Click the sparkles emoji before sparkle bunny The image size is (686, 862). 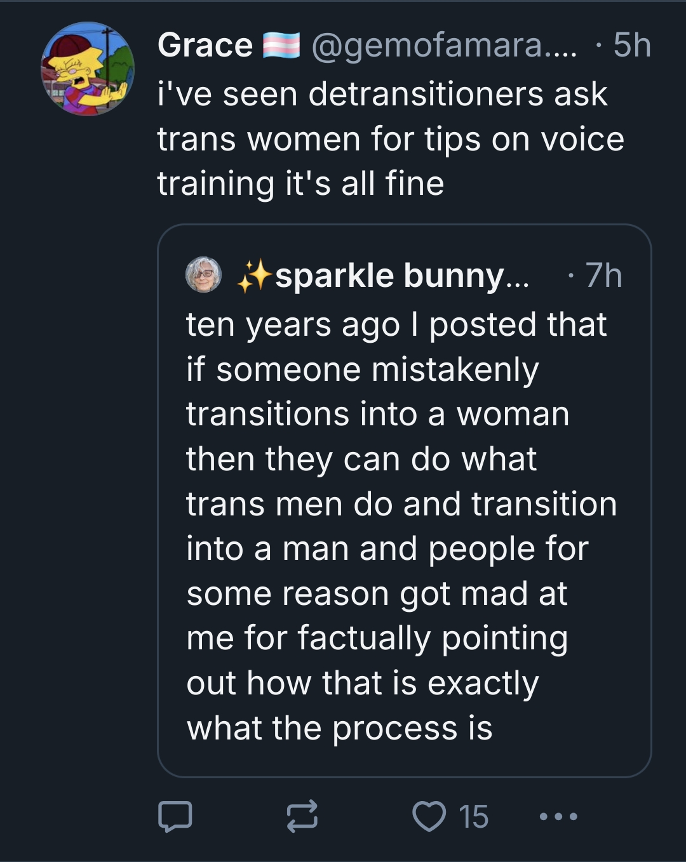(254, 275)
